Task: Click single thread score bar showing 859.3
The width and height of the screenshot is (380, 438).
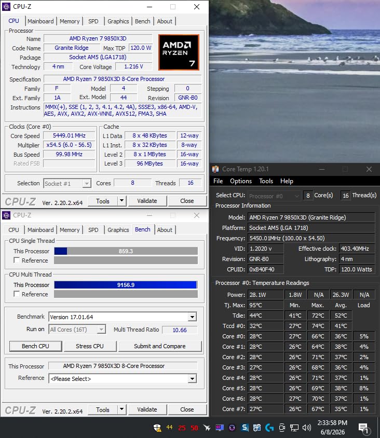Action: [x=126, y=251]
